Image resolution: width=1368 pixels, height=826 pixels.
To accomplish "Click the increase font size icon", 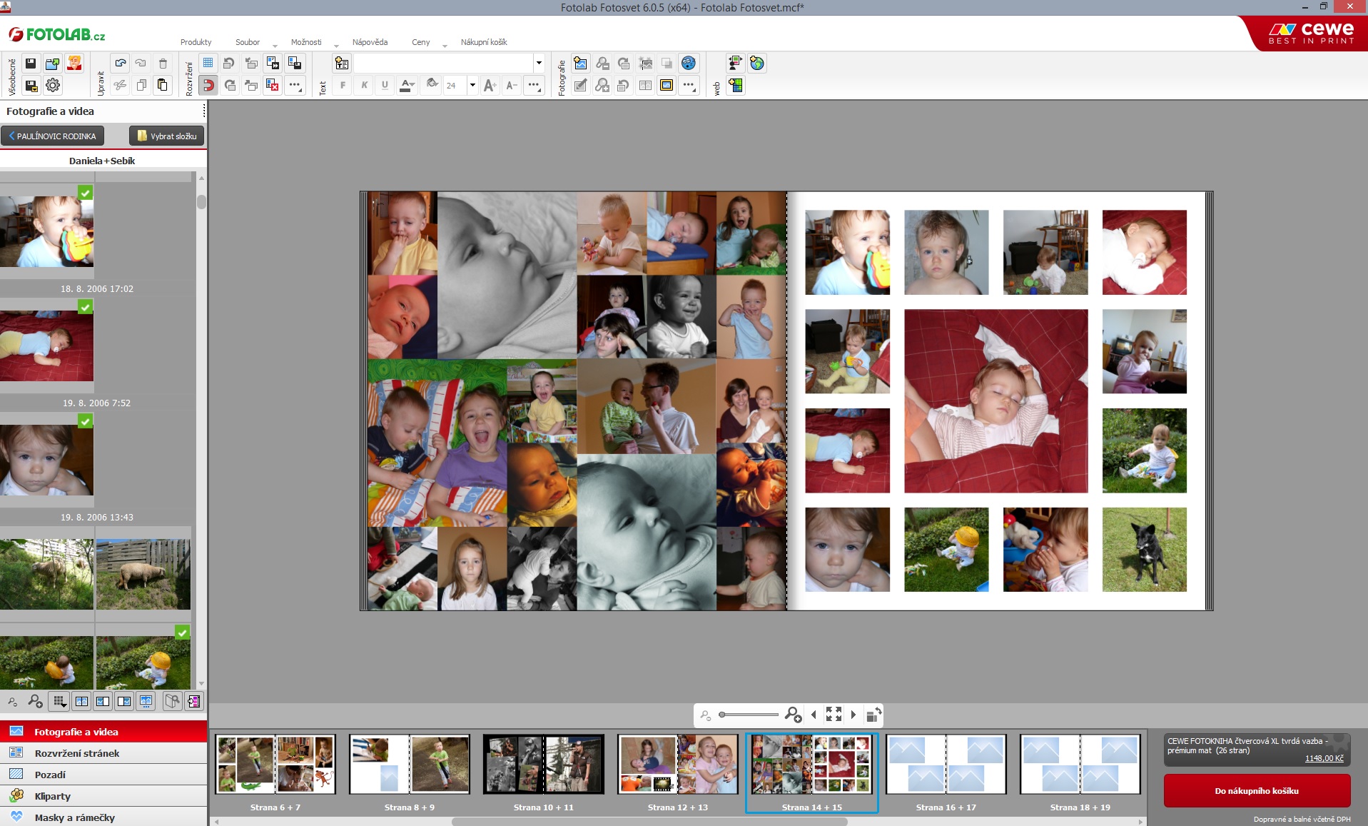I will click(x=490, y=86).
